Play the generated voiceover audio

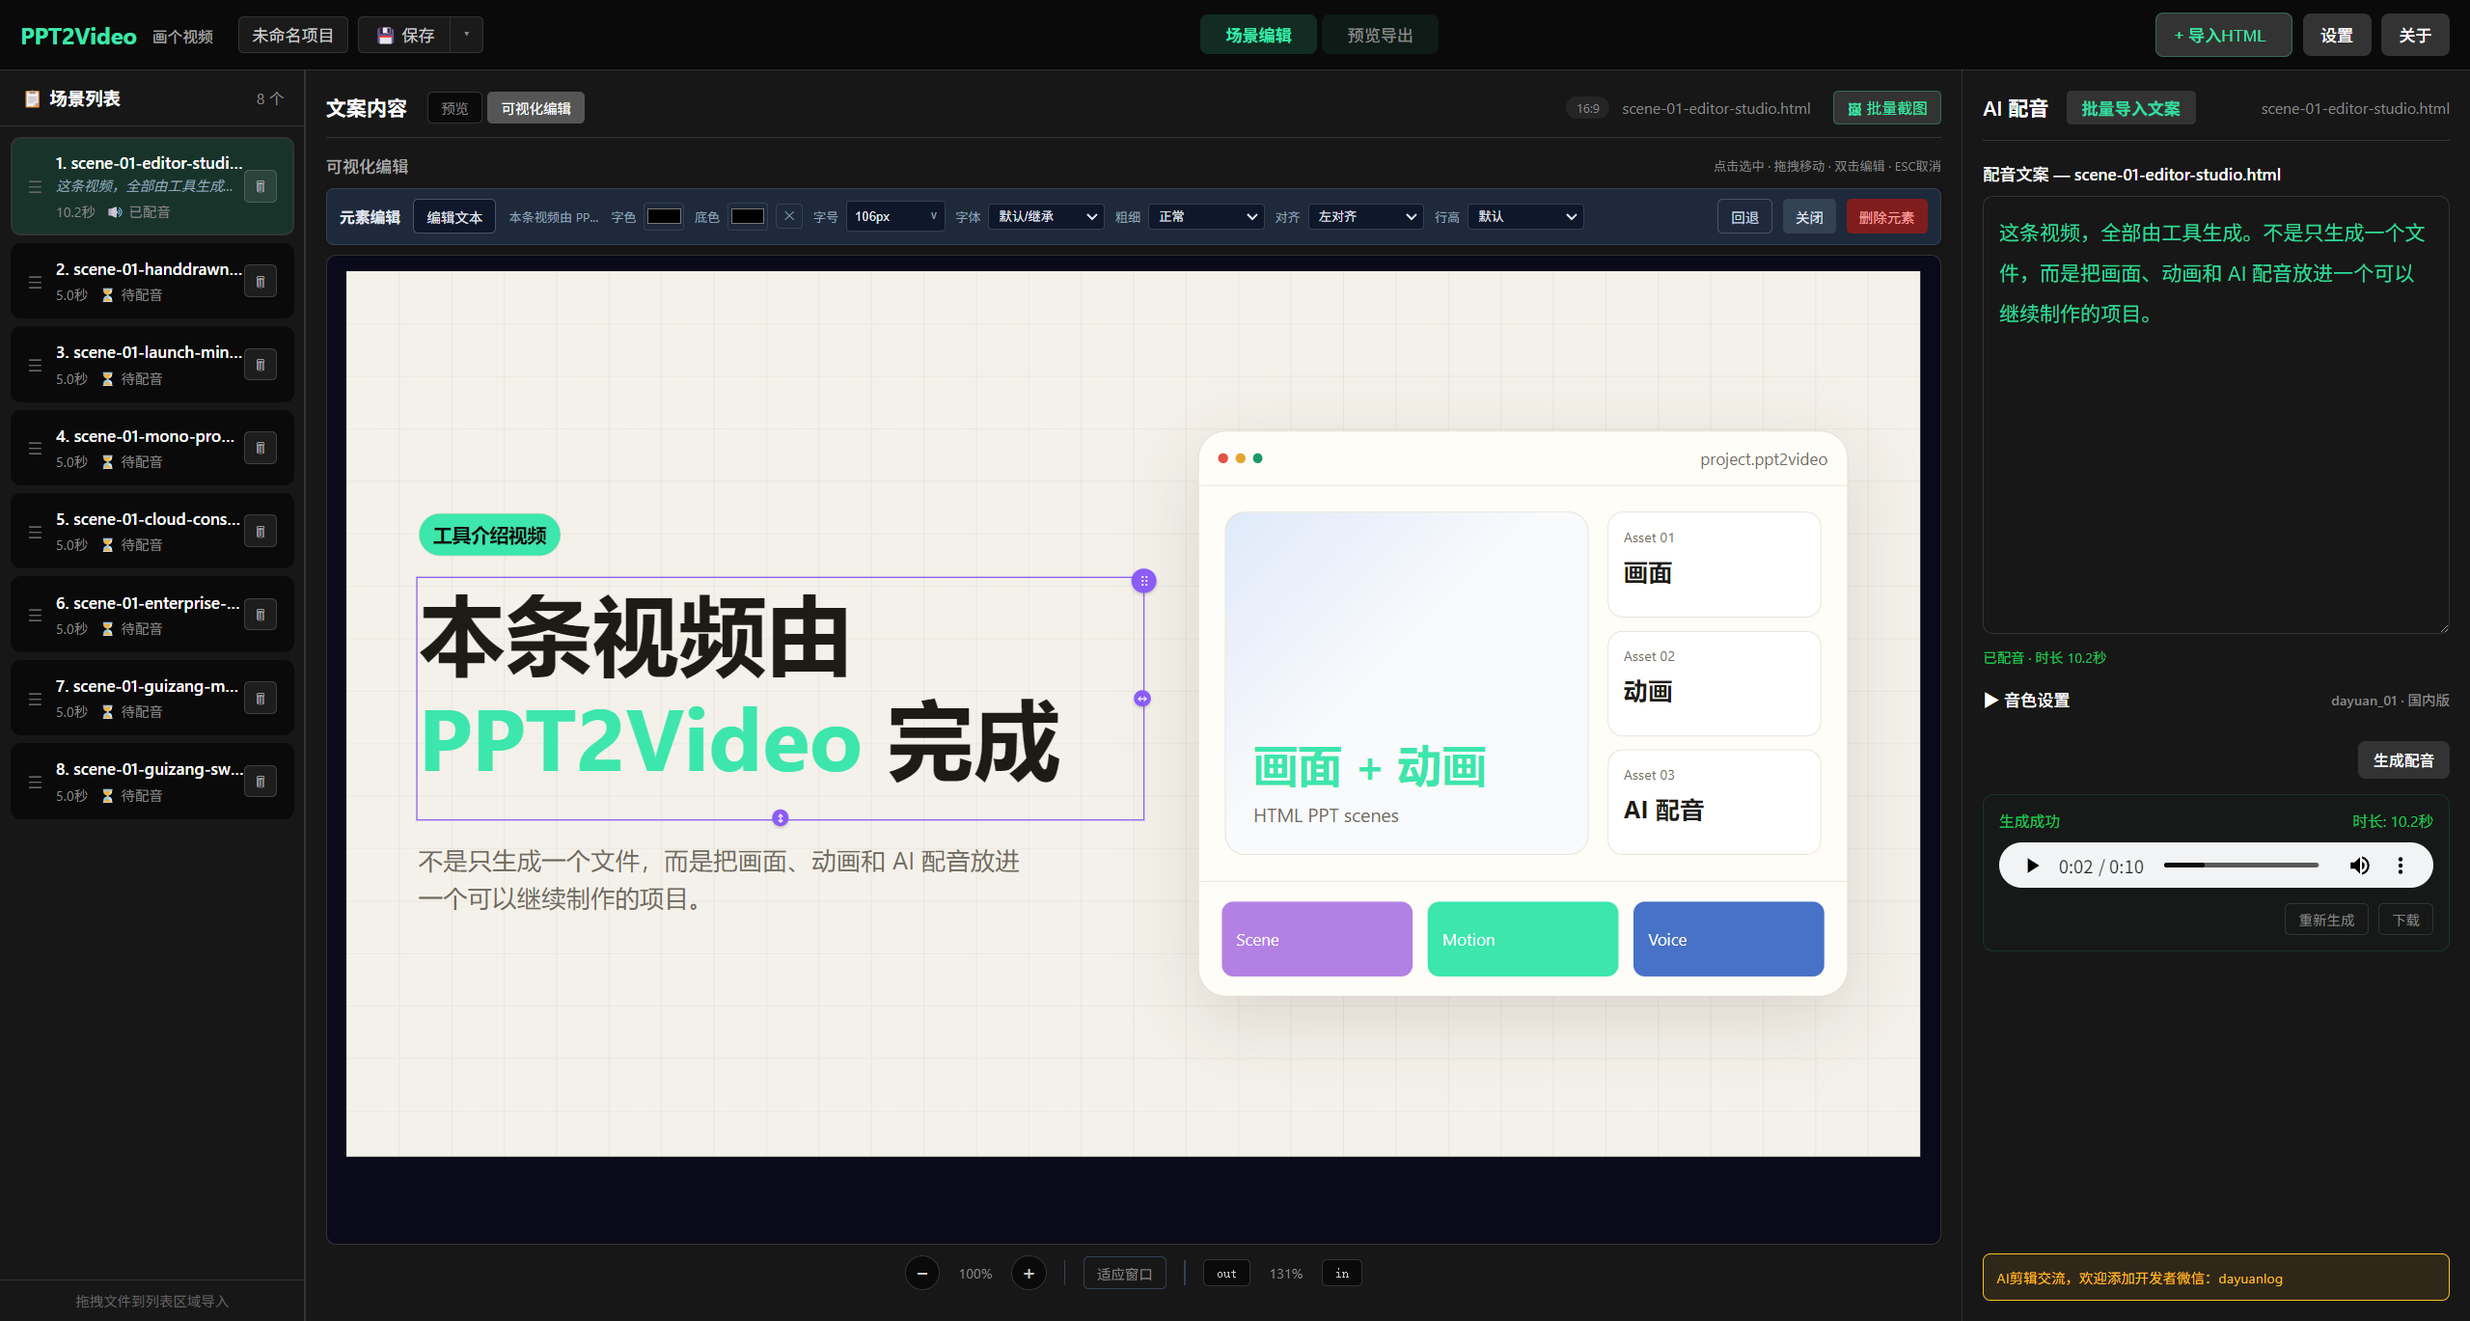coord(2033,866)
